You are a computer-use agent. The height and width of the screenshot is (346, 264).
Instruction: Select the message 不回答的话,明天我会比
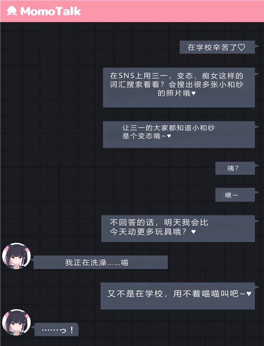coord(178,229)
